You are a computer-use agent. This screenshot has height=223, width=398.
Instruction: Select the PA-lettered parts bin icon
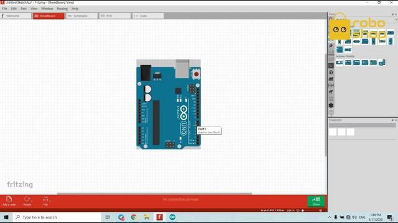coord(331,85)
